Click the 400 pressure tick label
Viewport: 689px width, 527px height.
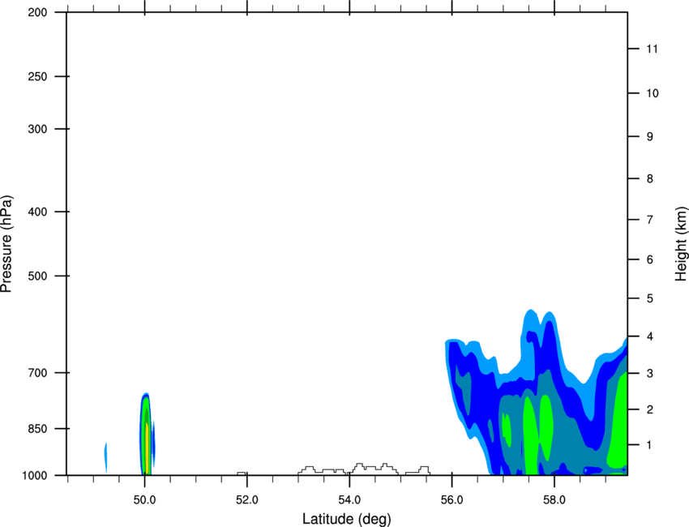[37, 212]
